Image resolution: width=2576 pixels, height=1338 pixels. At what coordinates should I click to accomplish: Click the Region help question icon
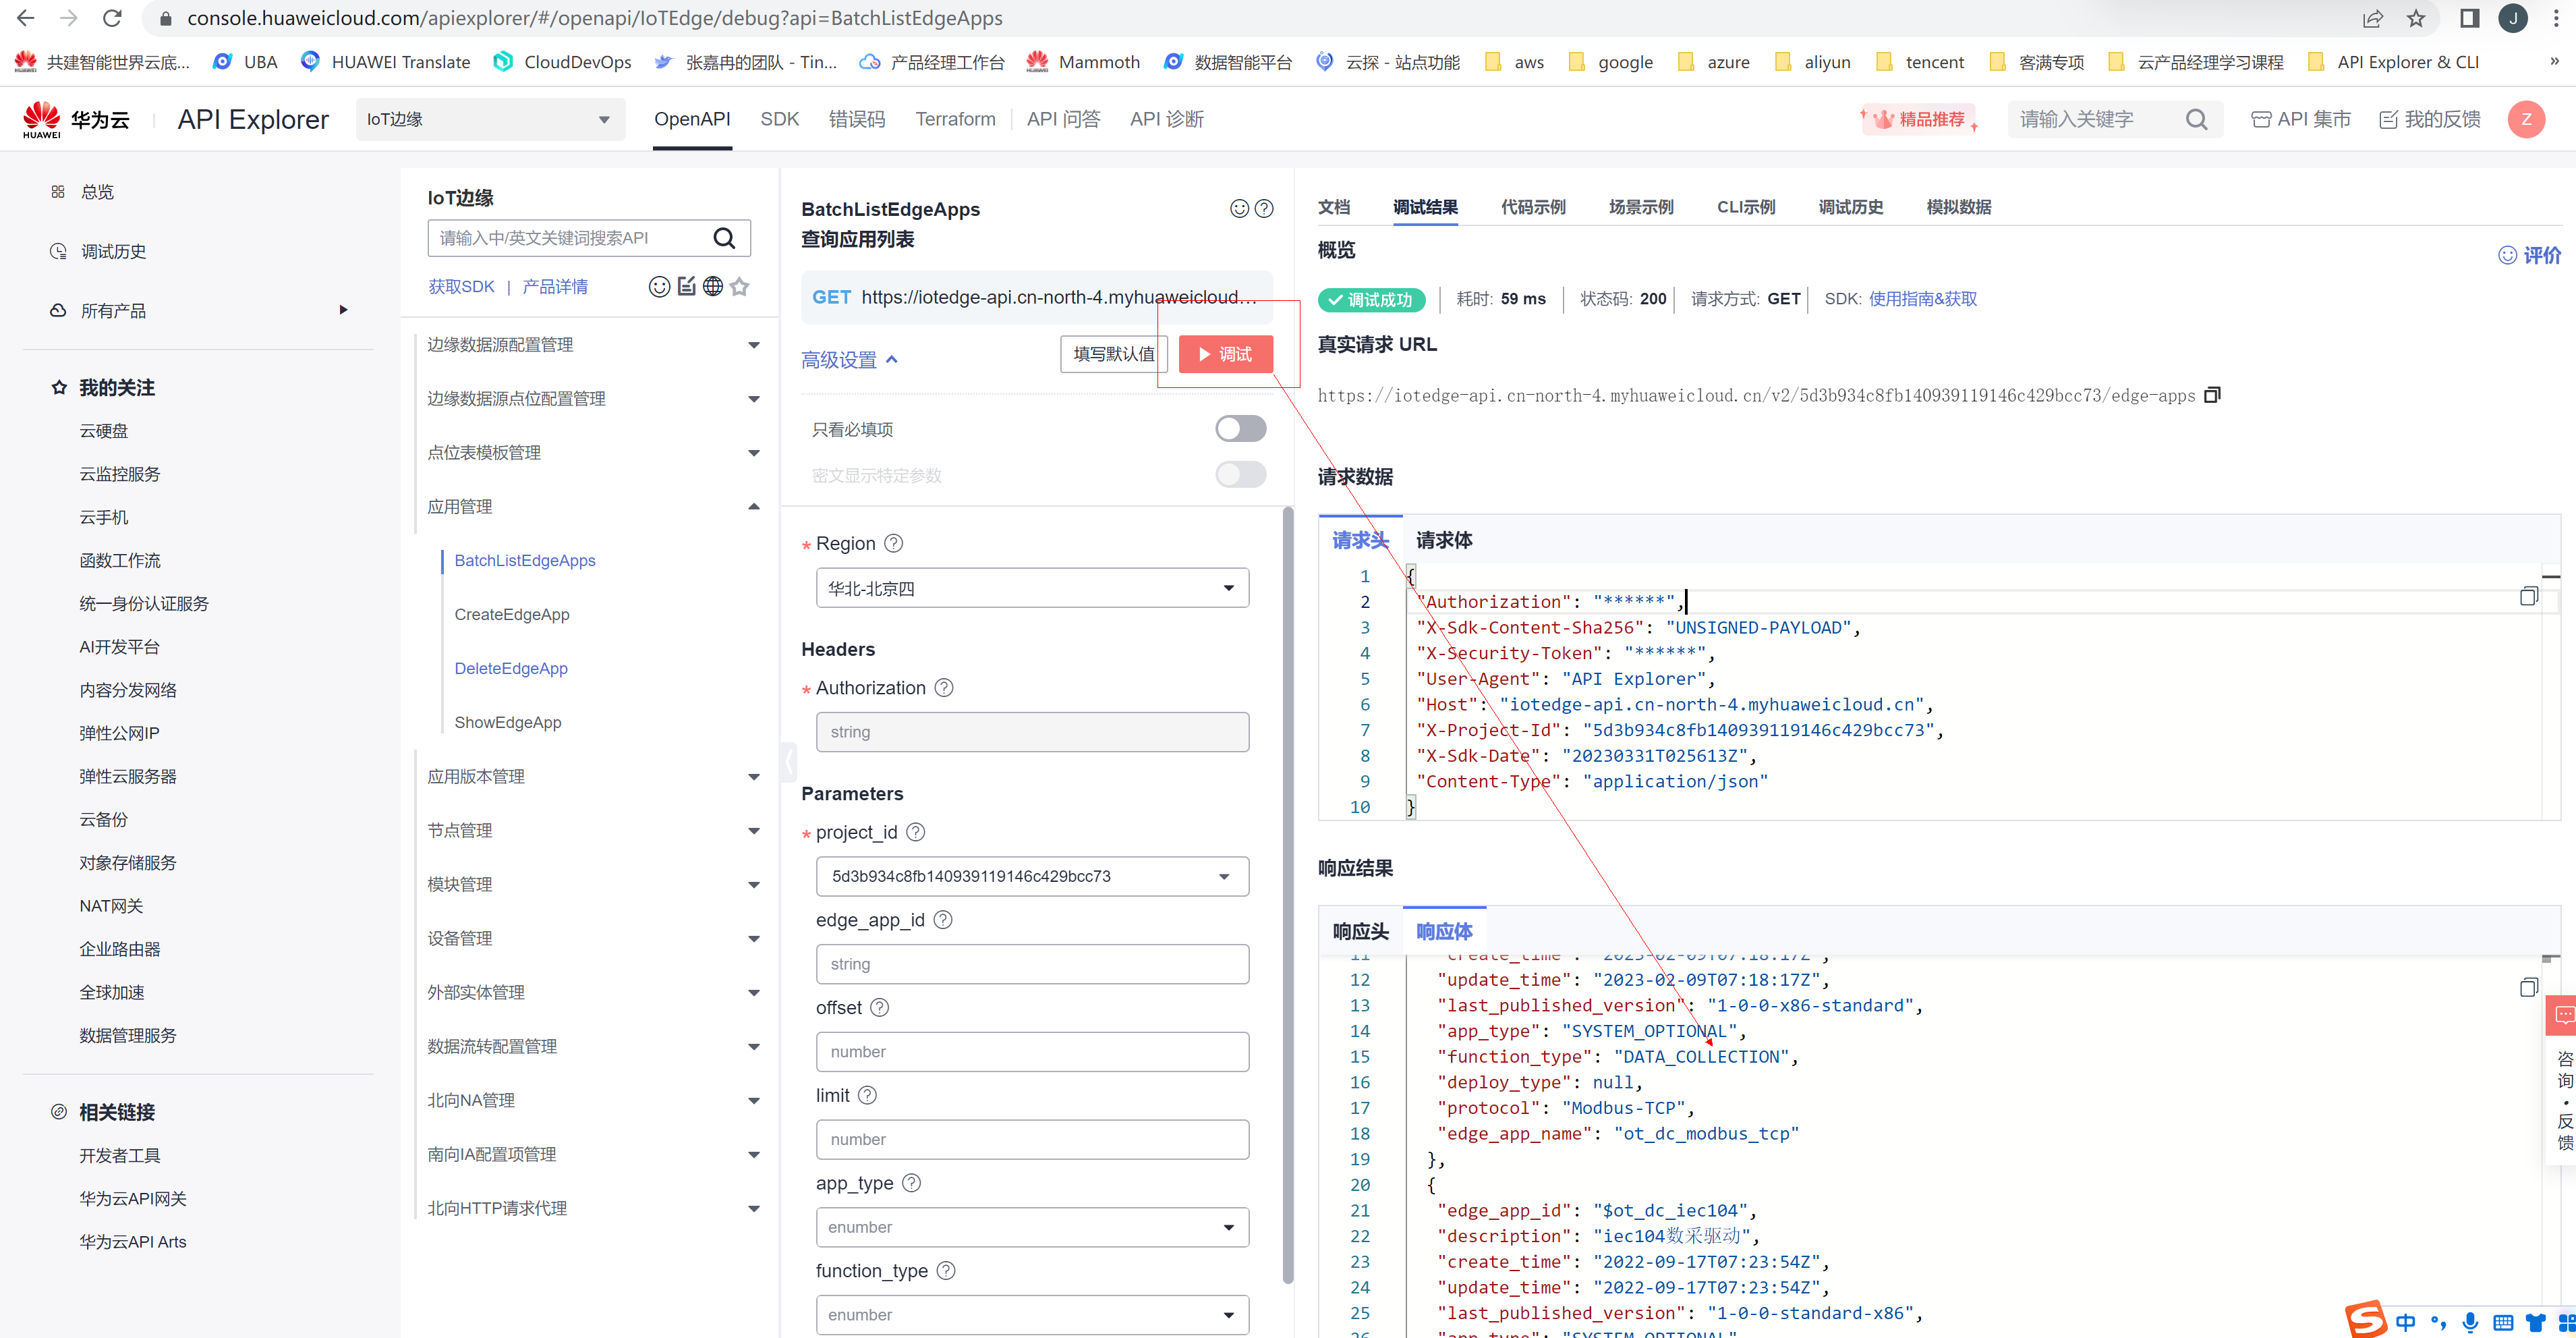(894, 543)
